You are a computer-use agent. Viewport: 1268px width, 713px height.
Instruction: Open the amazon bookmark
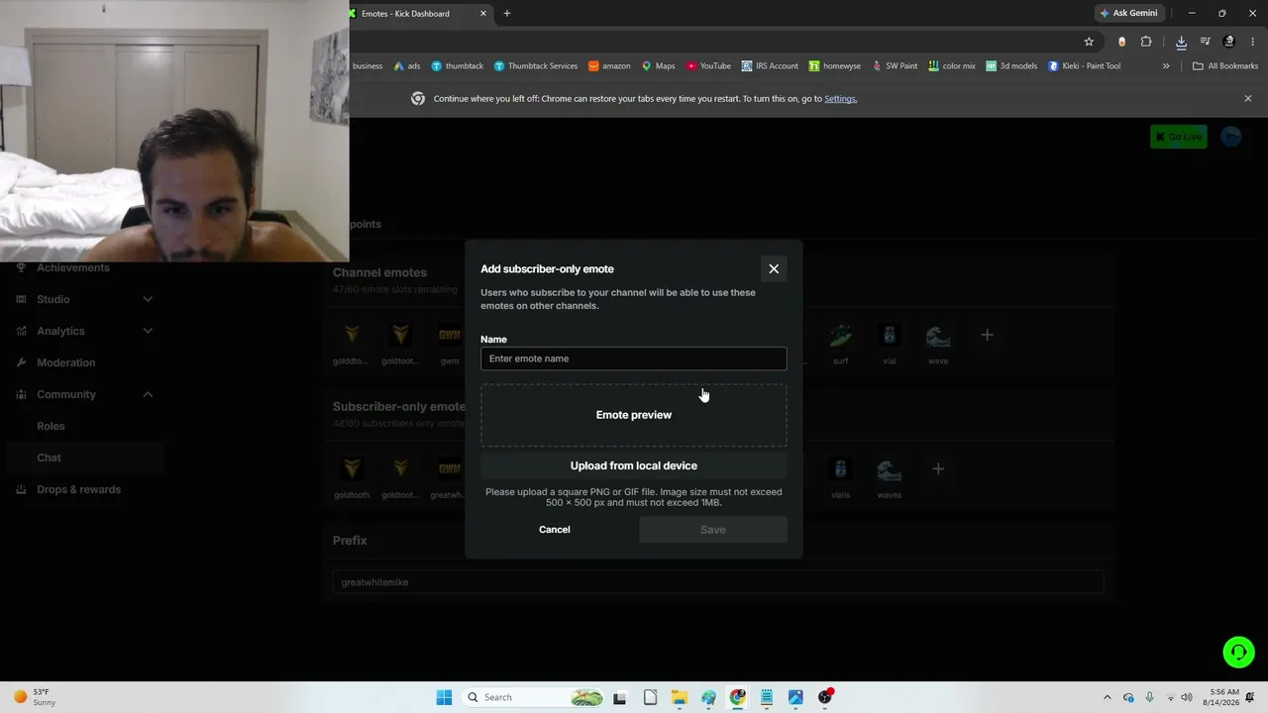coord(609,66)
